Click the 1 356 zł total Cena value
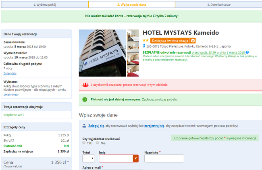Screen dimensions: 262x170 click(60, 162)
